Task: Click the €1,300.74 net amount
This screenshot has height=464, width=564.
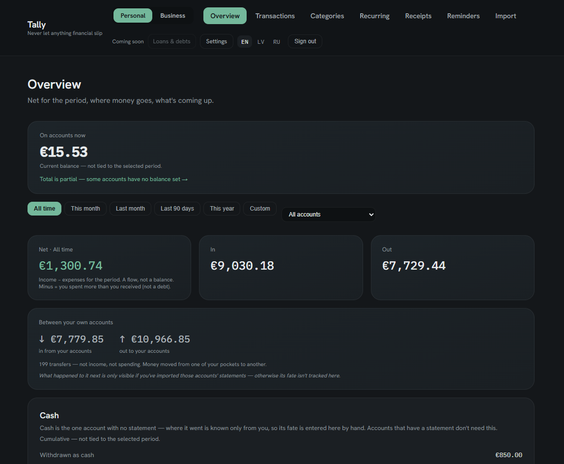Action: click(71, 266)
